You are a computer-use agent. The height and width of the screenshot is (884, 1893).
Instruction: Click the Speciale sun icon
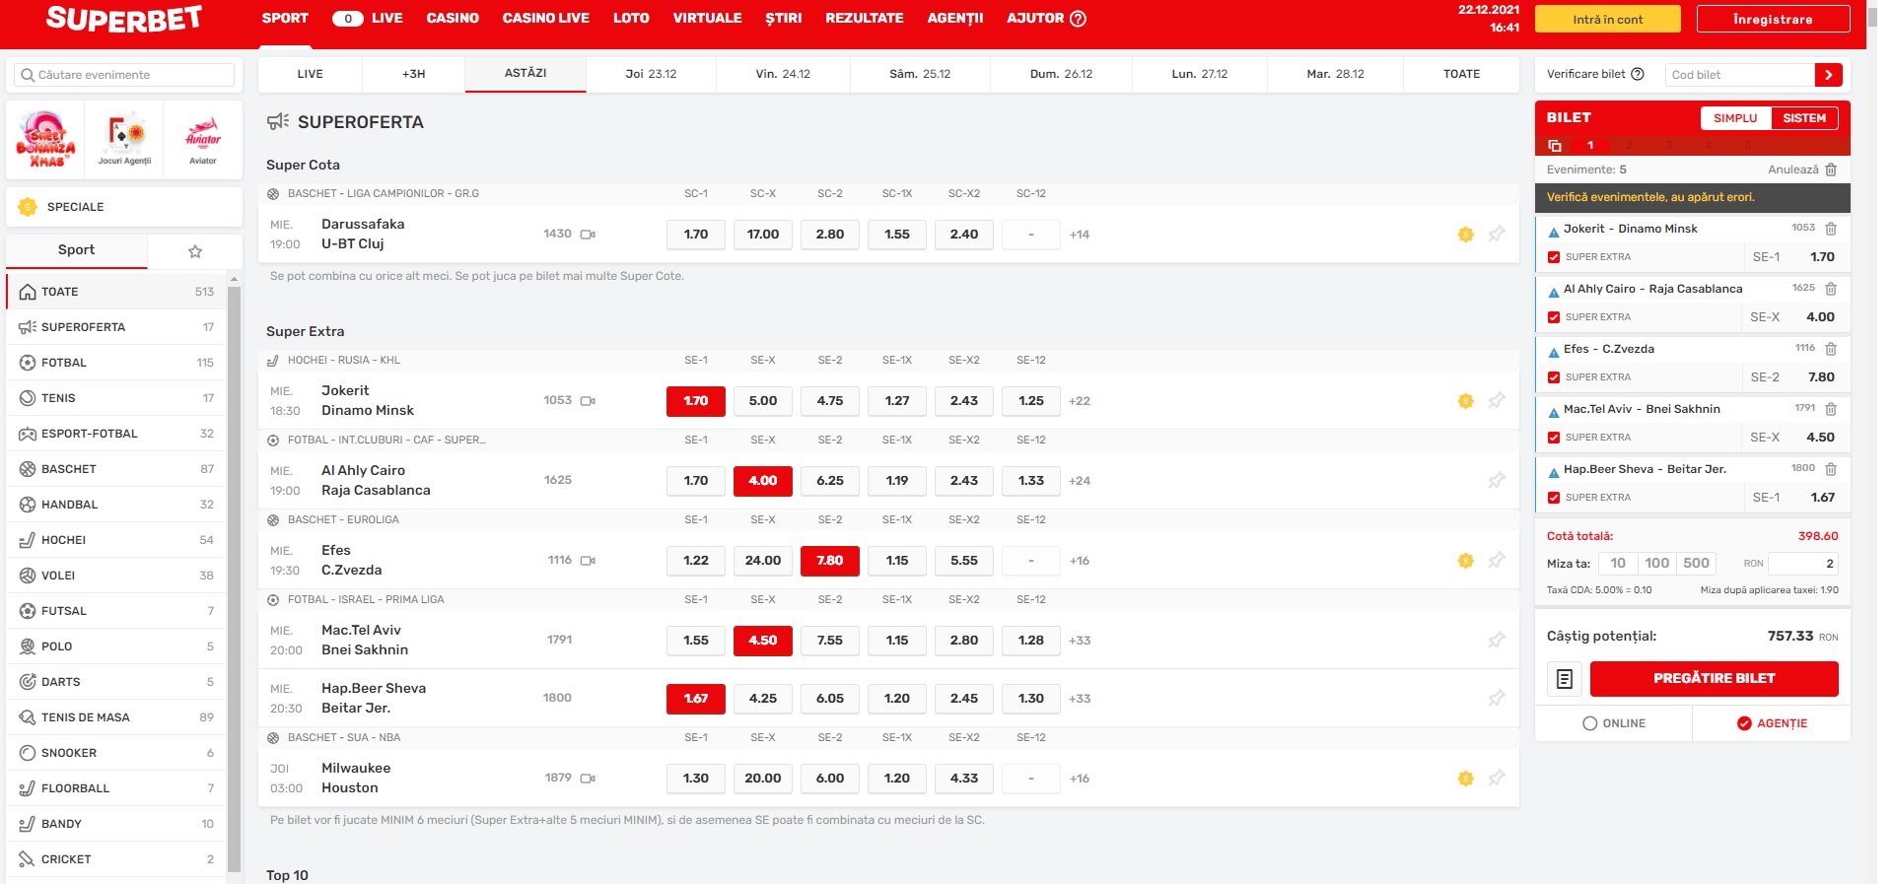[x=28, y=207]
